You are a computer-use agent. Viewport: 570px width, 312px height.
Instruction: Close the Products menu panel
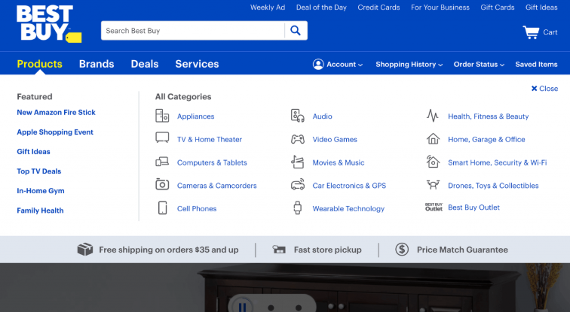544,89
